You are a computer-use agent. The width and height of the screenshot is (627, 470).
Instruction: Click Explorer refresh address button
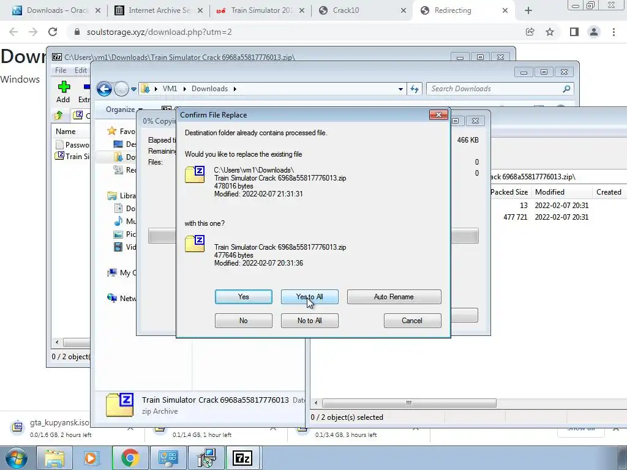pyautogui.click(x=415, y=89)
